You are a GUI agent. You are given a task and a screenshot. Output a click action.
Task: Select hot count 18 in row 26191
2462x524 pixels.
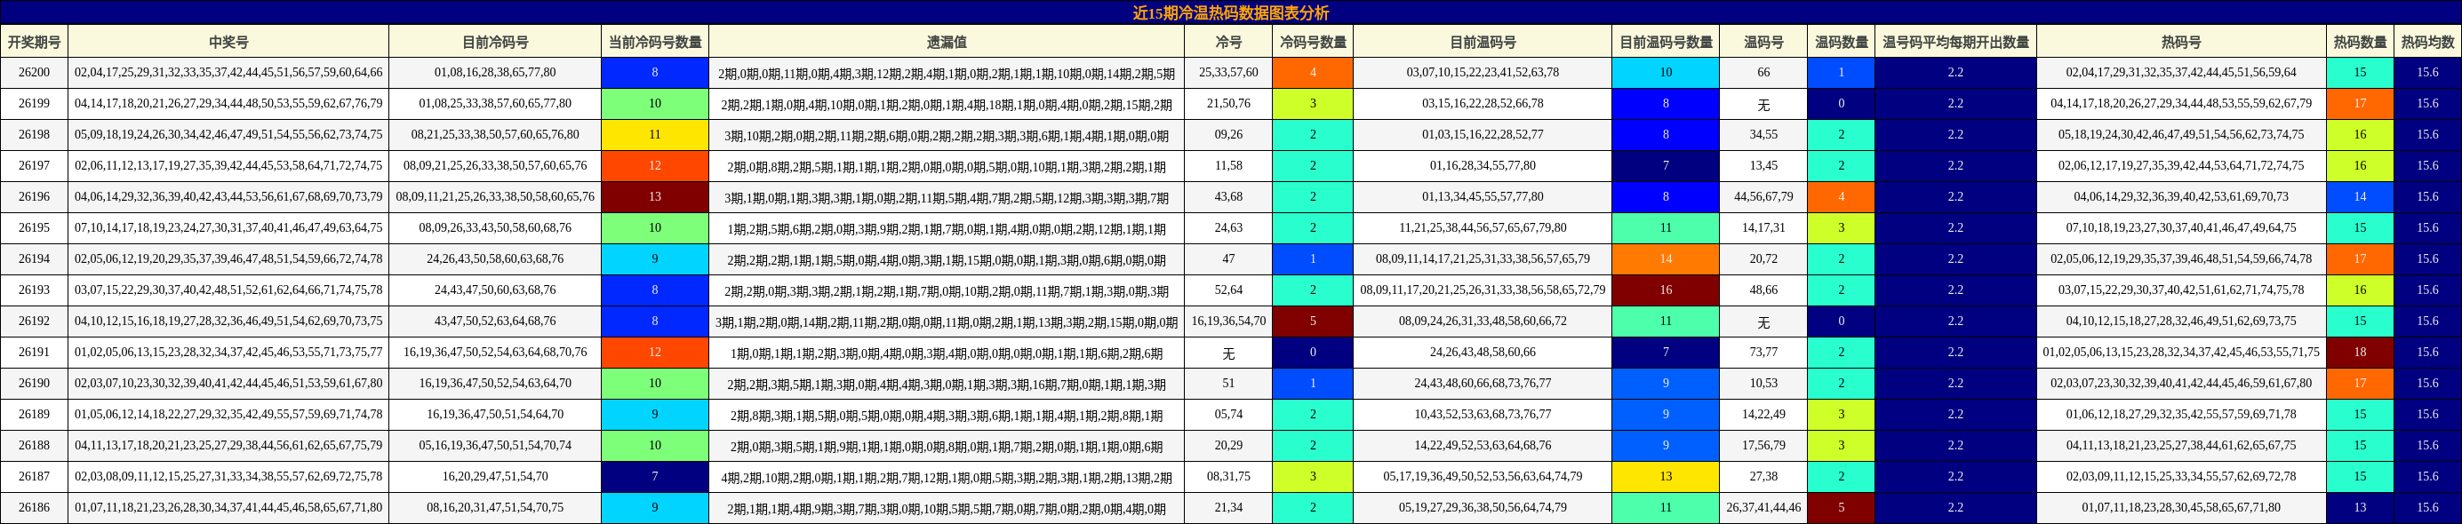[2360, 353]
